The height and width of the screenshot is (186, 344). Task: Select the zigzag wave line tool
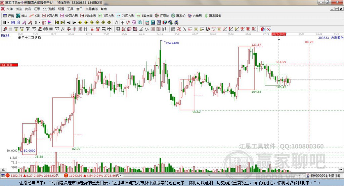pyautogui.click(x=146, y=29)
